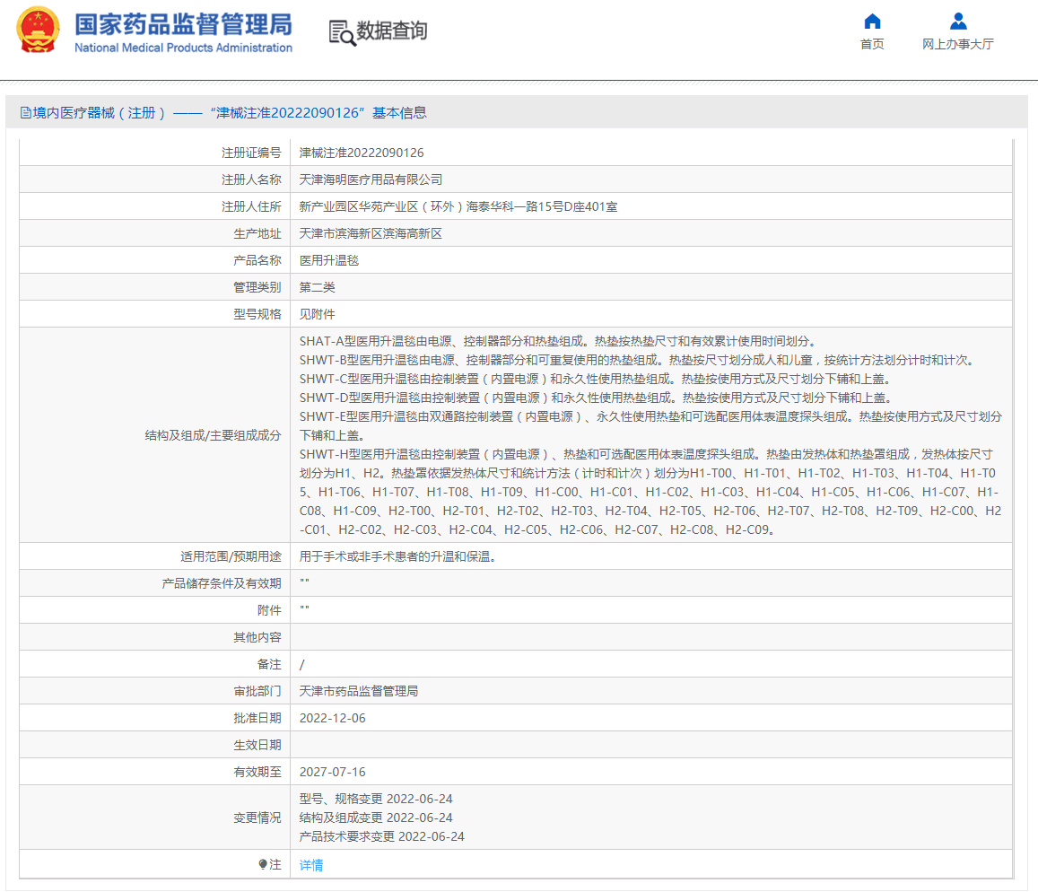The height and width of the screenshot is (892, 1038).
Task: Click the 产品名称 row label
Action: point(257,260)
